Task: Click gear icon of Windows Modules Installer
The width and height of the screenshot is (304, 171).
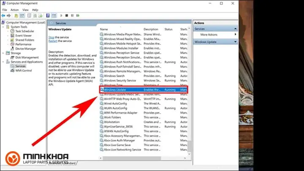Action: click(x=101, y=48)
